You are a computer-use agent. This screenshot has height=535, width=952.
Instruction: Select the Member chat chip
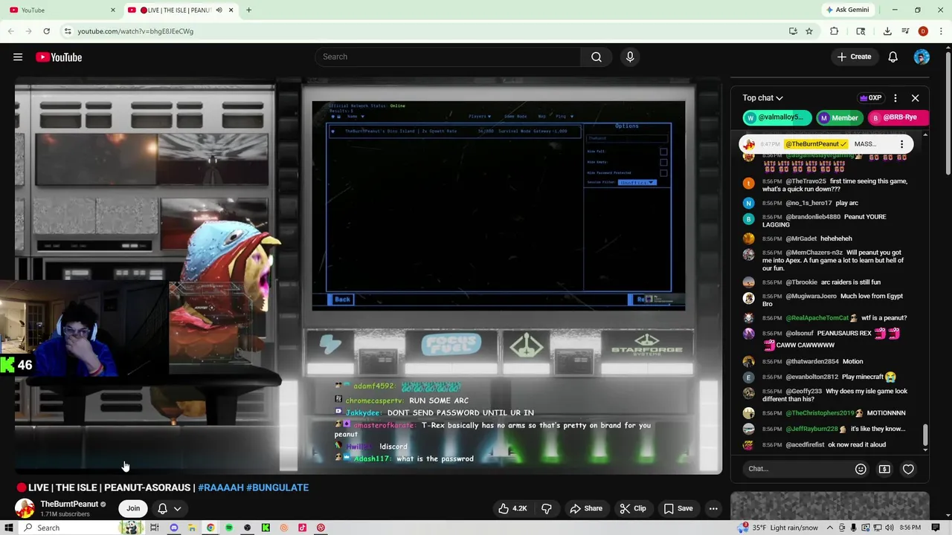tap(839, 117)
